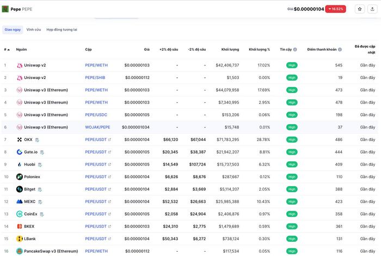Click the liquidity score 545
The image size is (381, 256).
(x=339, y=65)
